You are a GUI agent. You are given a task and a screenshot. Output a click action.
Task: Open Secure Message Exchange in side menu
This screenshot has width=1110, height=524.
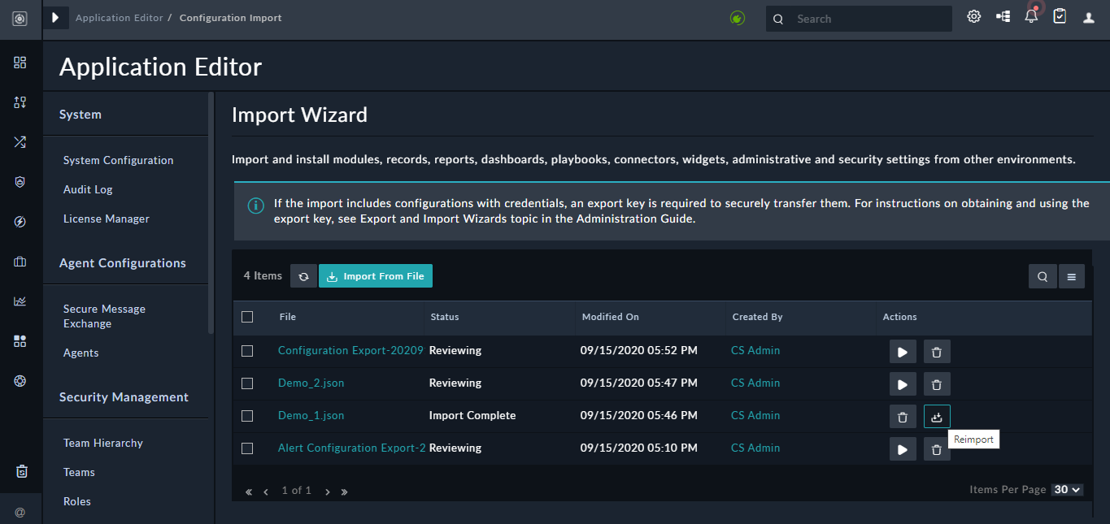(x=104, y=317)
